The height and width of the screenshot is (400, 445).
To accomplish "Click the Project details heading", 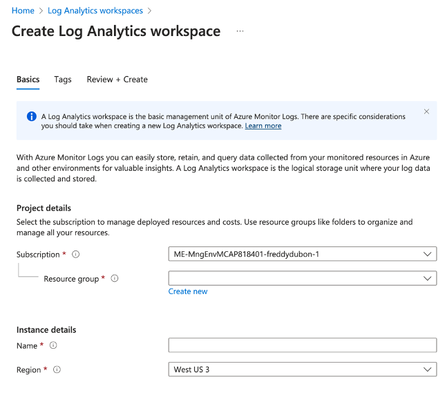I will coord(44,208).
